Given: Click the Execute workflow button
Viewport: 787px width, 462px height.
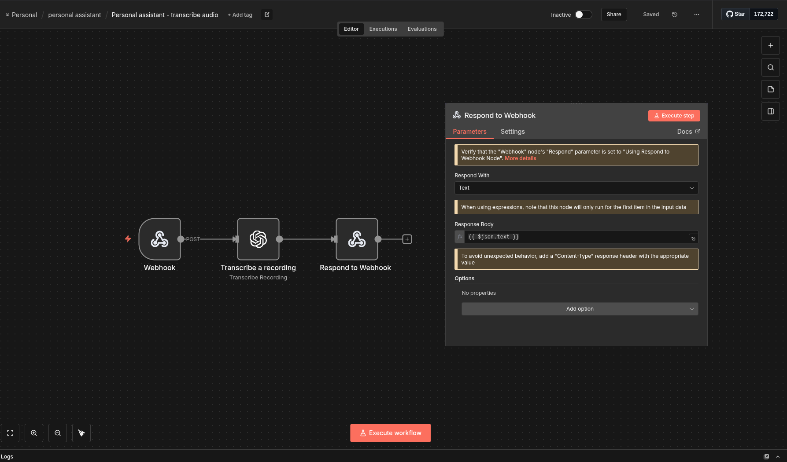Looking at the screenshot, I should [390, 433].
